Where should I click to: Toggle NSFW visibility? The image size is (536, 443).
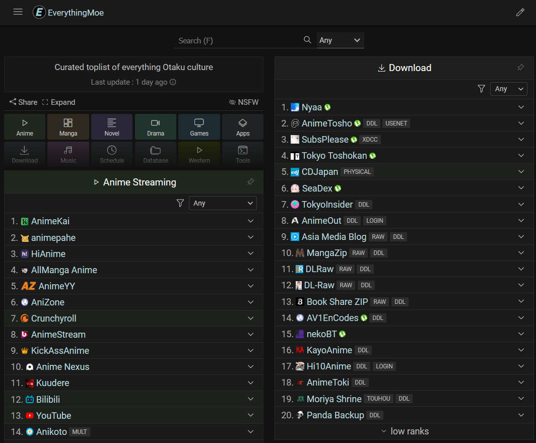pos(244,102)
